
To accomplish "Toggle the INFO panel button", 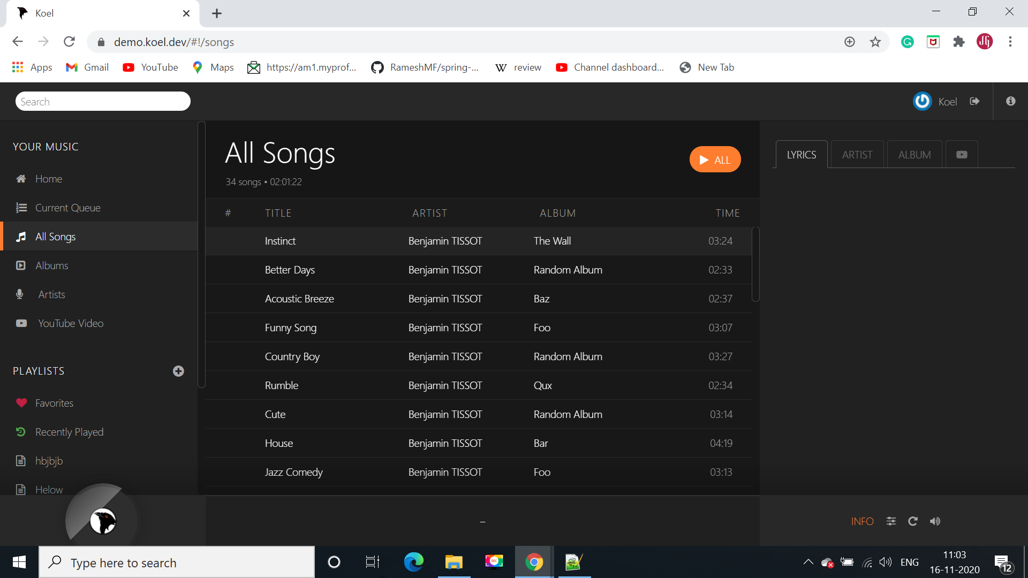I will click(x=862, y=521).
